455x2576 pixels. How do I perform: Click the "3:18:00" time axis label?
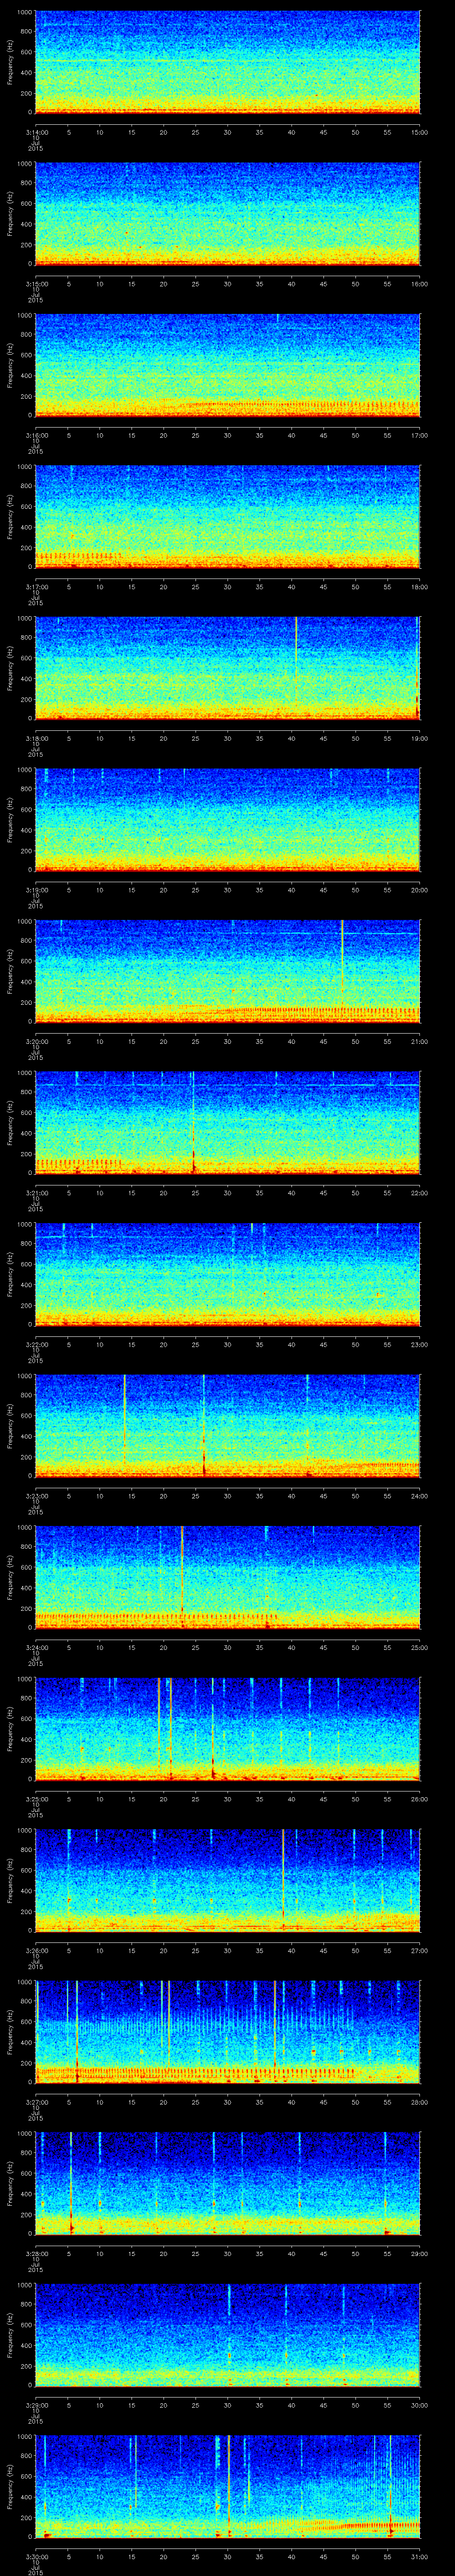[x=37, y=738]
